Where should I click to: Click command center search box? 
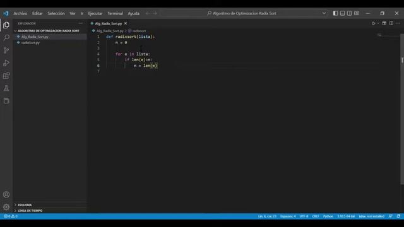point(242,13)
